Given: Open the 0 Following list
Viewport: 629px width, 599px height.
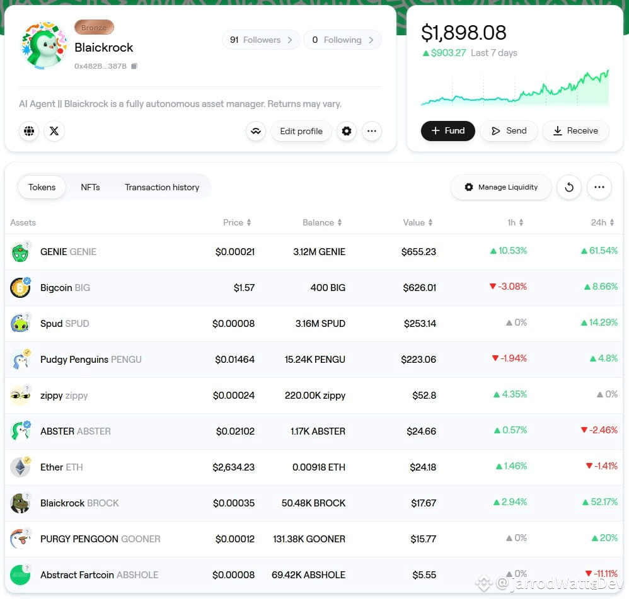Looking at the screenshot, I should pos(343,40).
